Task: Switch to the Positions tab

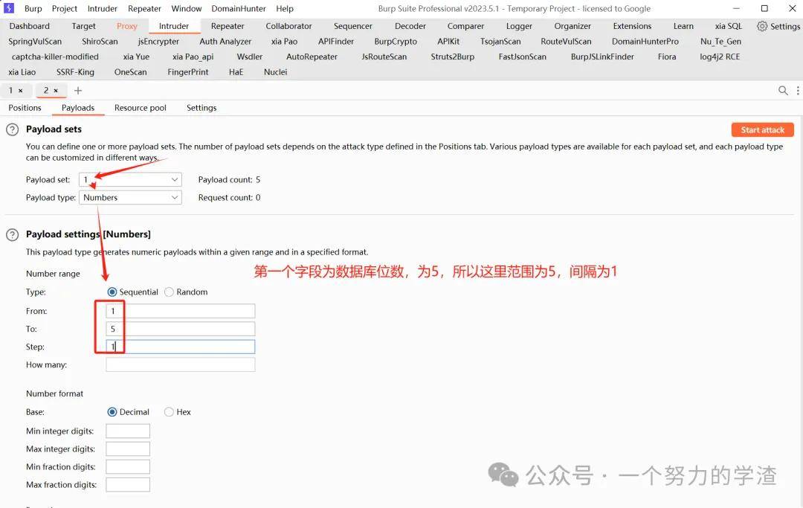Action: [x=25, y=108]
